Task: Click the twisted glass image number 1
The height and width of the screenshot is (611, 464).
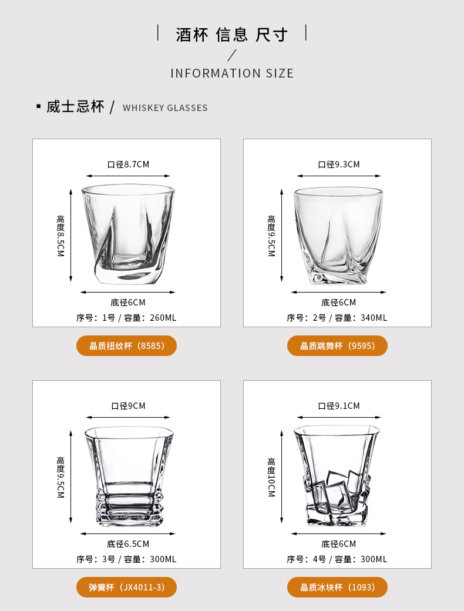Action: coord(128,234)
